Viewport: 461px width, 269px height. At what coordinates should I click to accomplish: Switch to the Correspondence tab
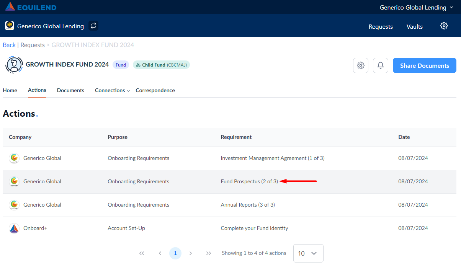(155, 90)
